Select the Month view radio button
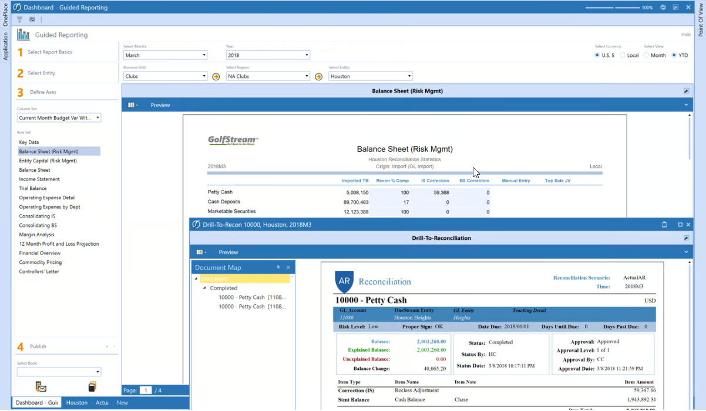The width and height of the screenshot is (706, 411). [x=646, y=55]
